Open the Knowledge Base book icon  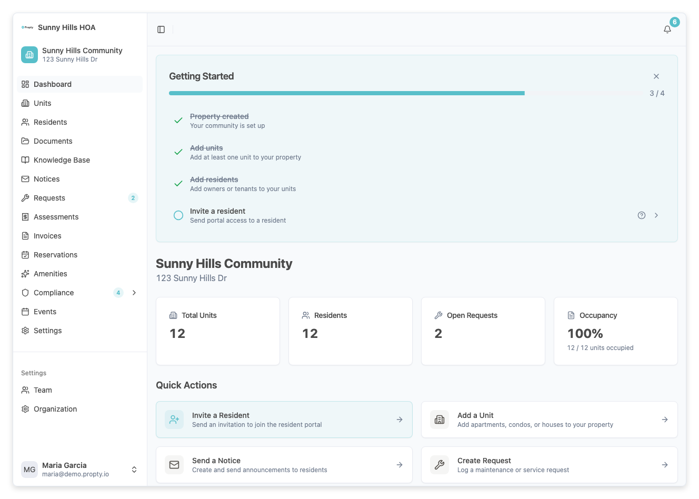click(x=25, y=159)
